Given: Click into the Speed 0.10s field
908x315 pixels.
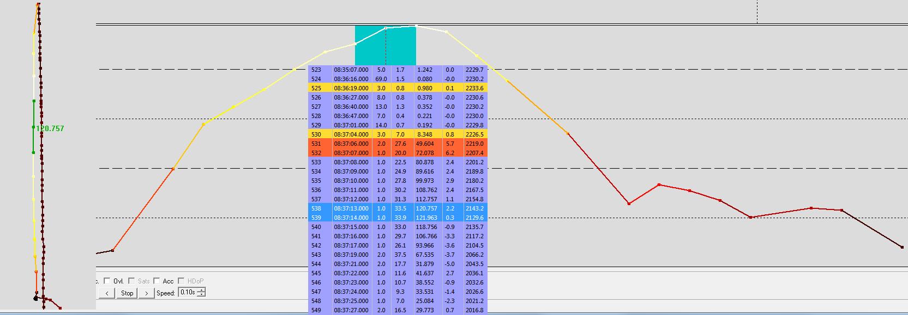Looking at the screenshot, I should point(187,293).
